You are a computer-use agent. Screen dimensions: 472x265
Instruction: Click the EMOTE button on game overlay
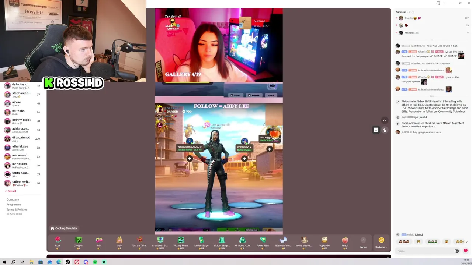254,95
